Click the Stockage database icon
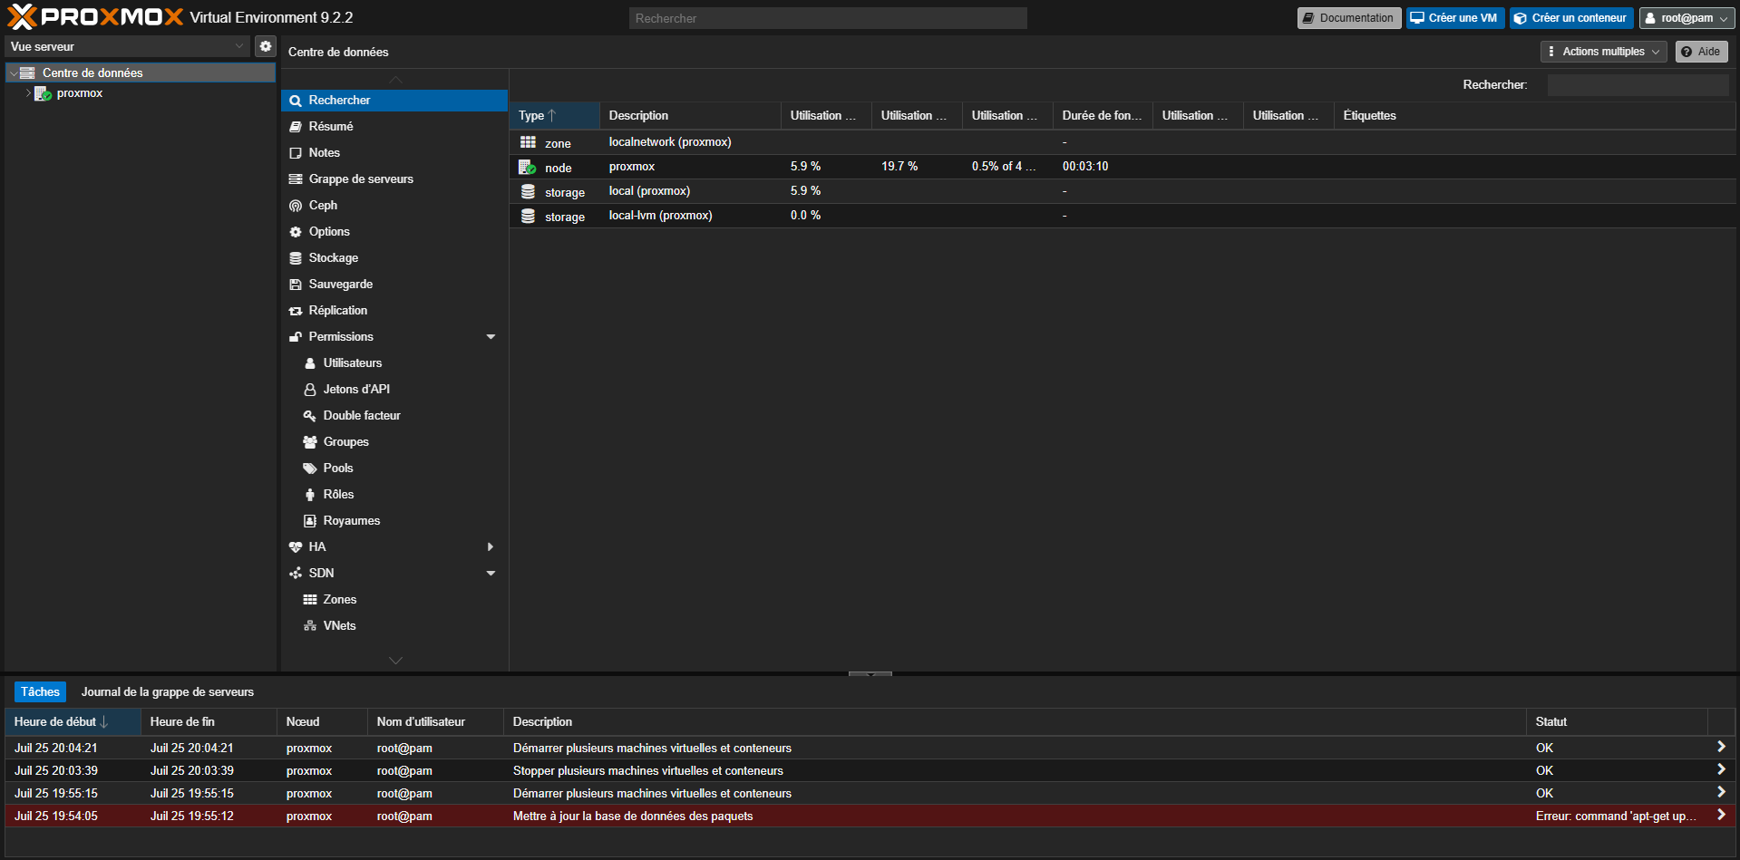Screen dimensions: 1740x860 pos(296,258)
